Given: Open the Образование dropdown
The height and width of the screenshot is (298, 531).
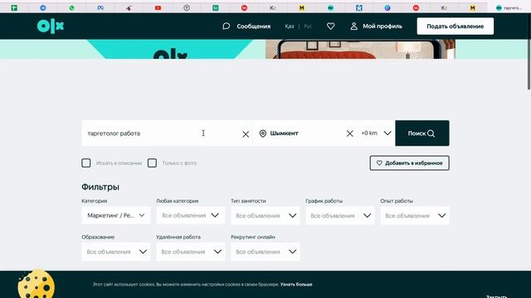Looking at the screenshot, I should [116, 252].
